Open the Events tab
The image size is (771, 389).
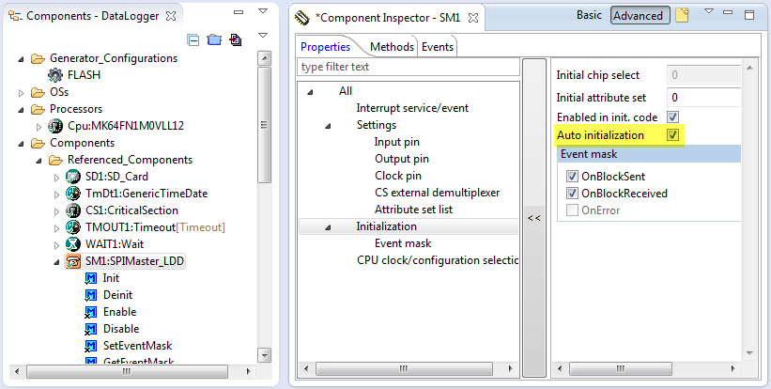(437, 46)
